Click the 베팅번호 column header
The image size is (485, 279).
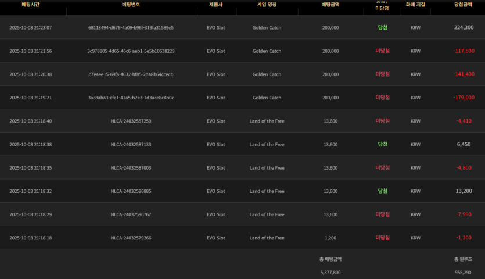tap(131, 4)
